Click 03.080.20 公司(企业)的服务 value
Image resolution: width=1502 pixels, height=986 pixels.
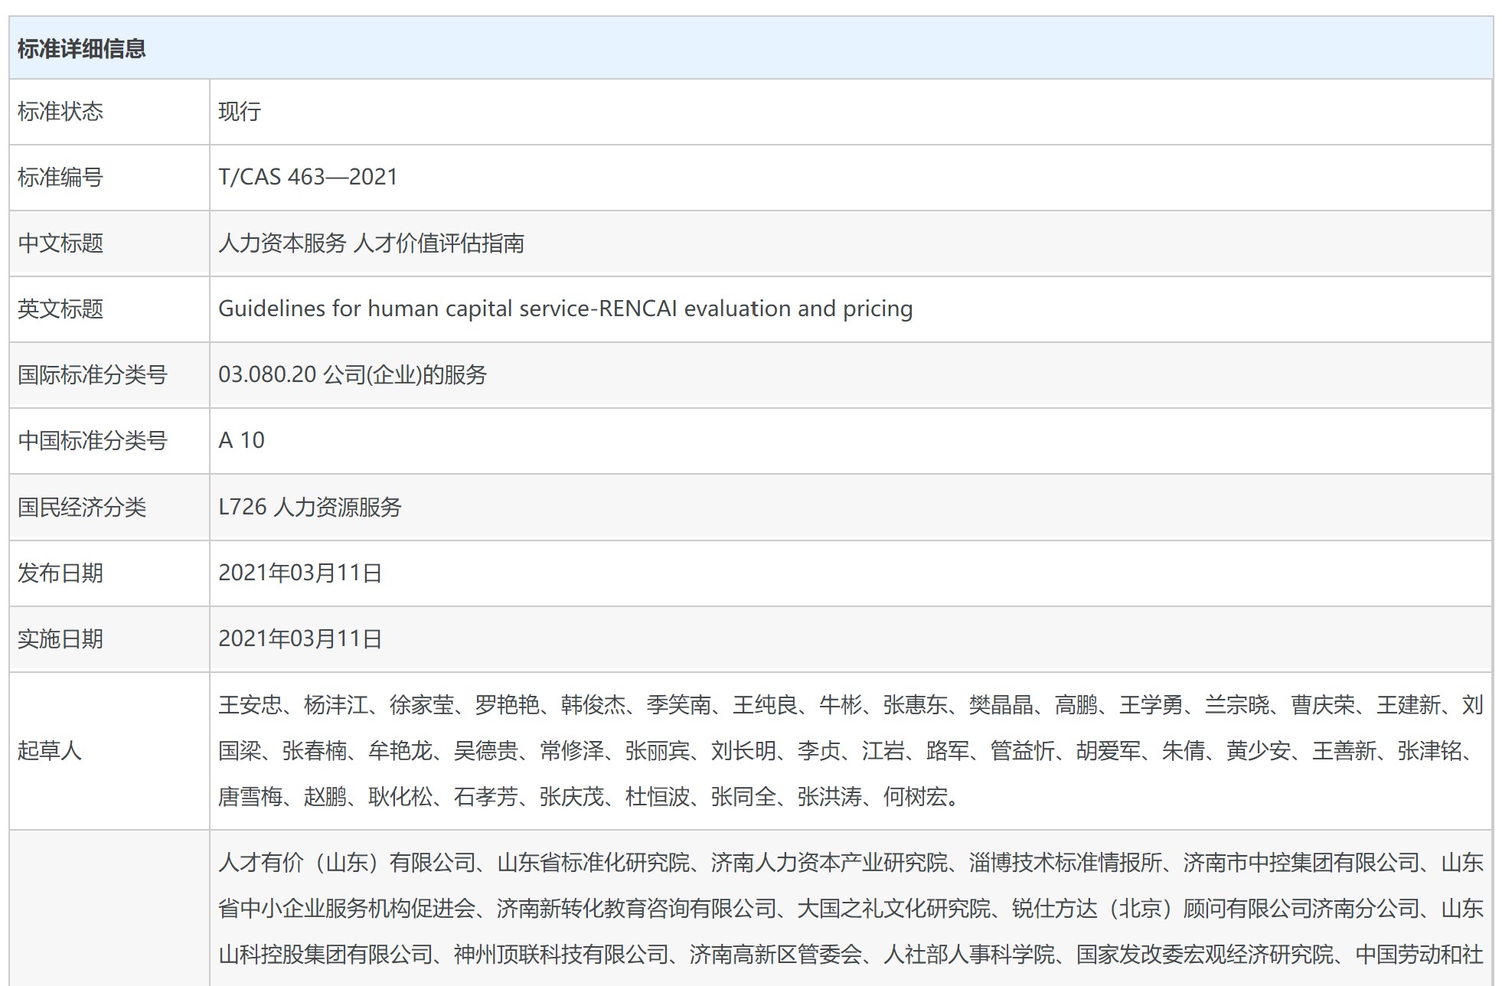click(352, 374)
